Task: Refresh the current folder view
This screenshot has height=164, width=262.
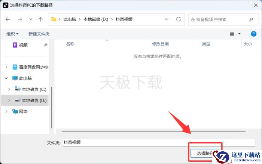Action: (179, 19)
